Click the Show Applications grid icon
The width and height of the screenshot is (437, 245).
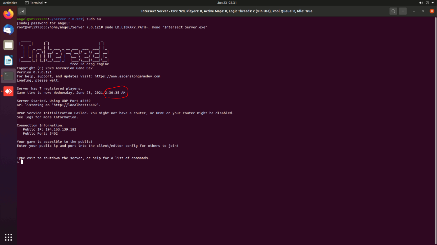coord(8,237)
